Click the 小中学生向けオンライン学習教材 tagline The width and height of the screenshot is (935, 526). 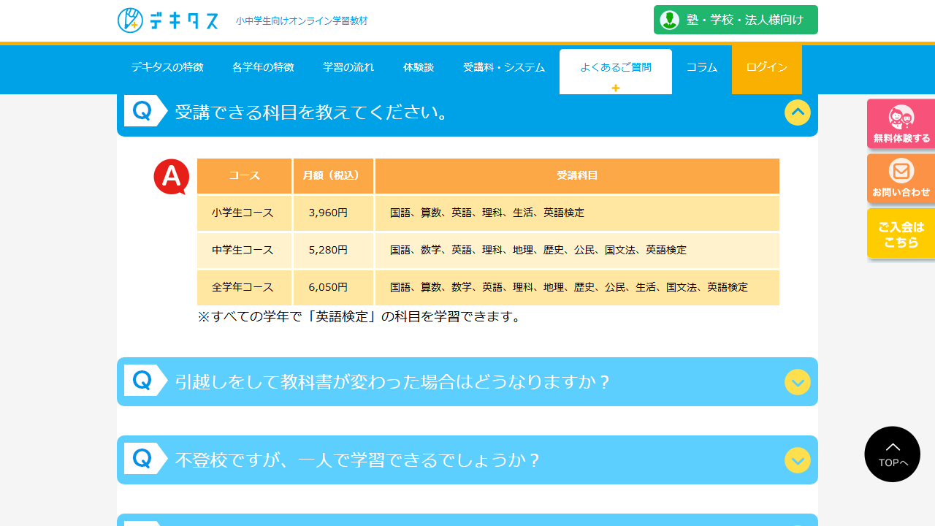click(x=302, y=21)
